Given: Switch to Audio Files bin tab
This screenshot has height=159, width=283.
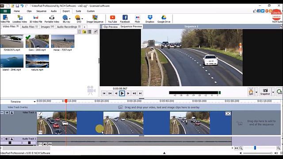Looking at the screenshot, I should 30,26.
